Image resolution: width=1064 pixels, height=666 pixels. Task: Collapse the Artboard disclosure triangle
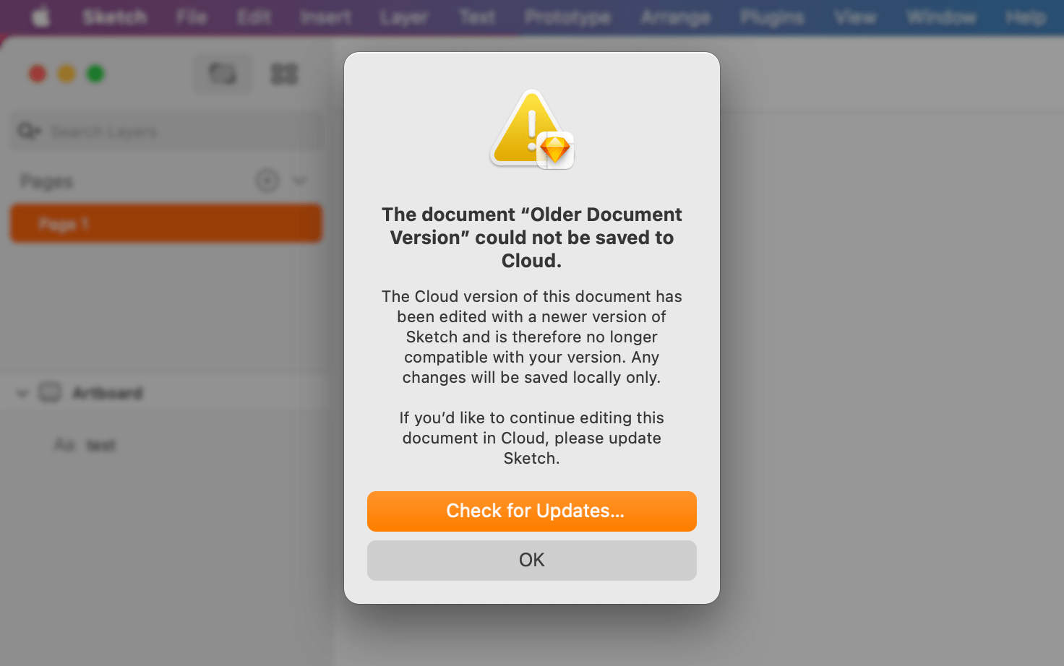point(22,394)
